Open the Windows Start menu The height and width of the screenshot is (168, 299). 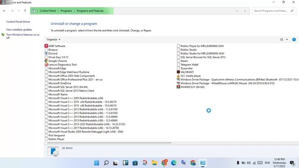click(x=97, y=163)
